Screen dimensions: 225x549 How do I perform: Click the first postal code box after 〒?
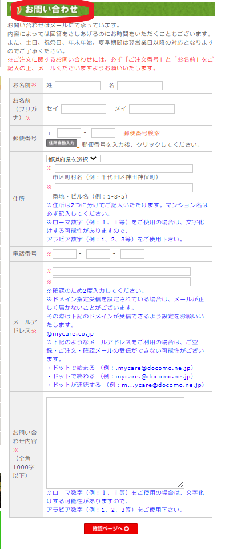(x=69, y=133)
